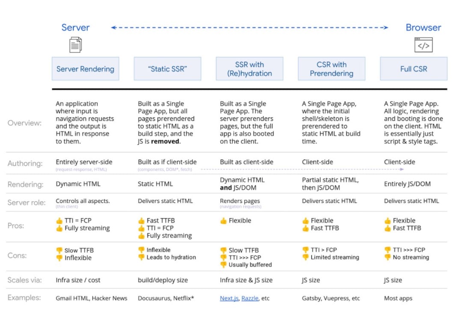Click the thumbs-down icon next to No streaming
Screen dimensions: 460x309
[x=387, y=257]
